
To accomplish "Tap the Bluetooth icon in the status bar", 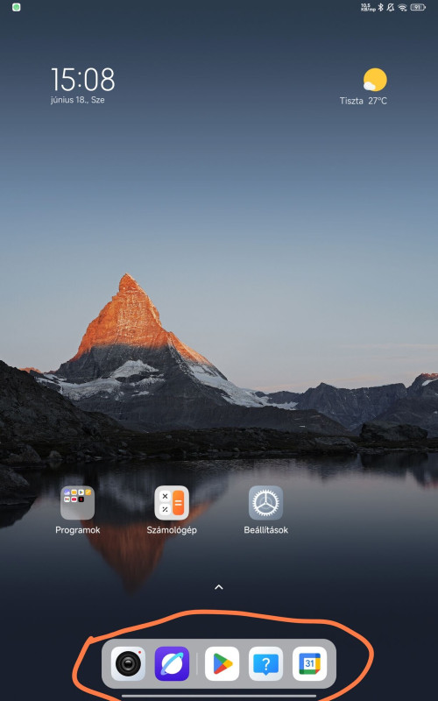I will click(381, 7).
